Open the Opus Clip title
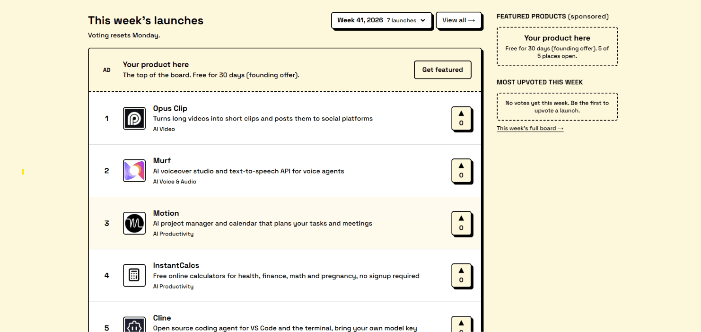Screen dimensions: 701x332 tap(170, 108)
